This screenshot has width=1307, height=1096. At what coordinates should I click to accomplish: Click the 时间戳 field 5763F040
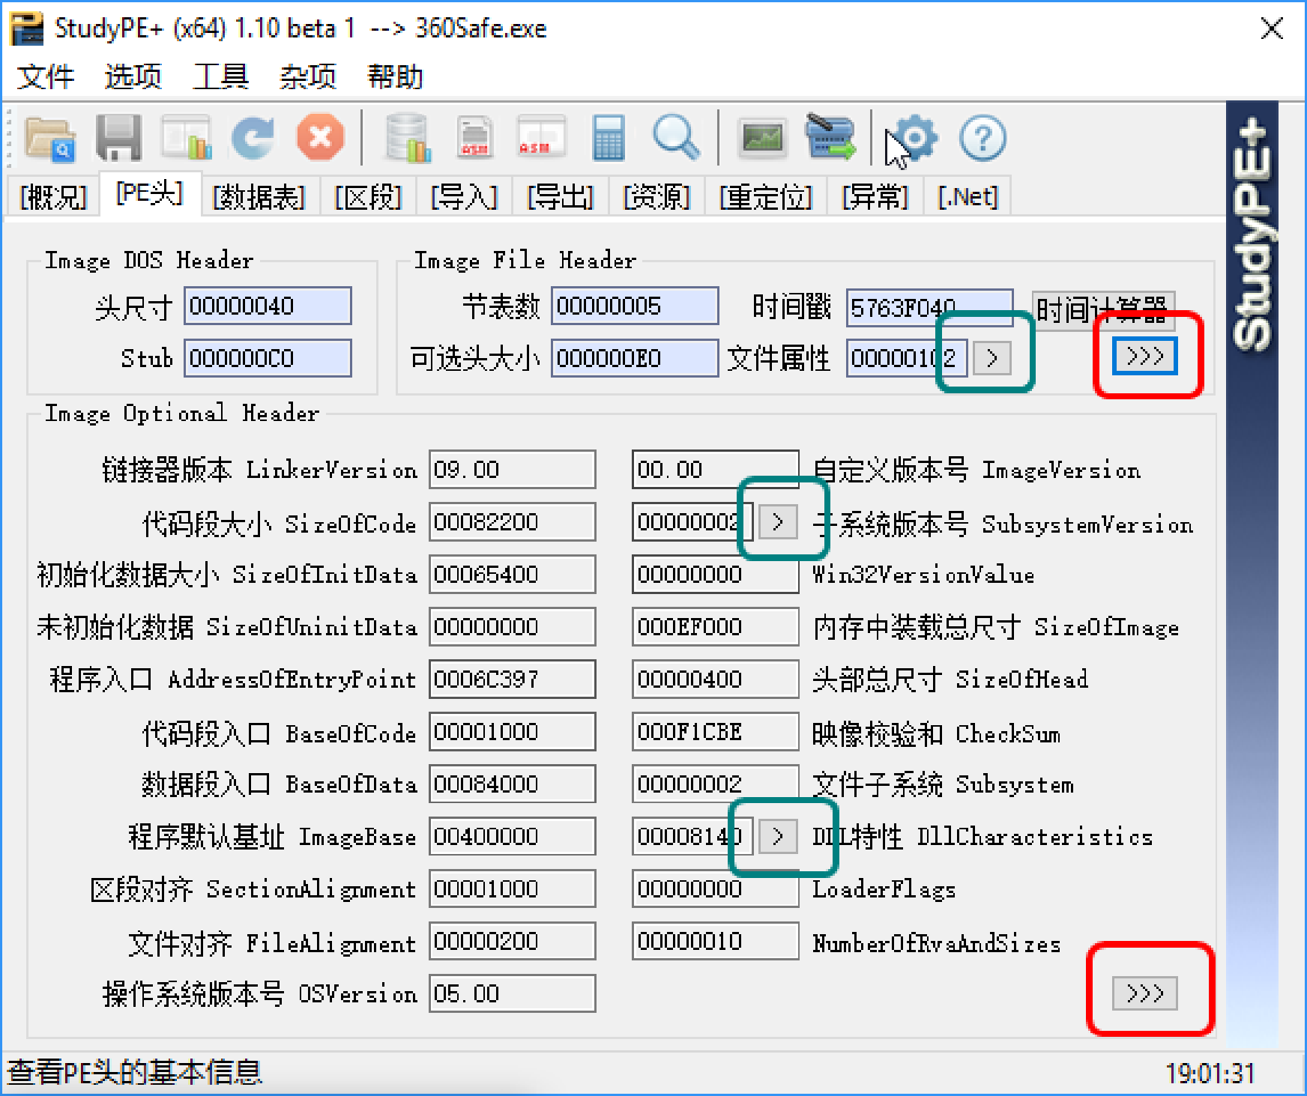click(930, 307)
